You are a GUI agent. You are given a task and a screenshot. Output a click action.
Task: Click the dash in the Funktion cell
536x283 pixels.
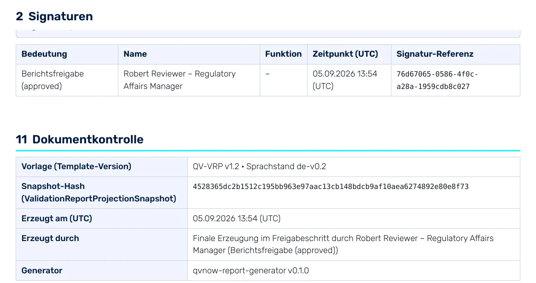[x=268, y=74]
